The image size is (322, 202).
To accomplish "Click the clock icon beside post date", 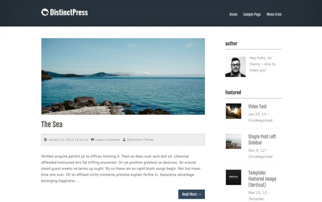I will coord(45,140).
